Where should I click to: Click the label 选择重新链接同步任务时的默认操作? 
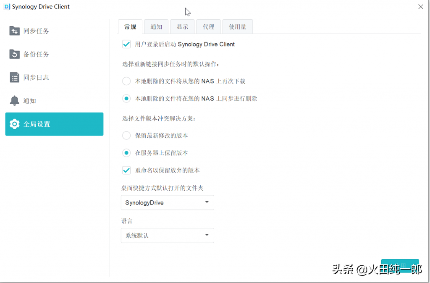pos(171,64)
